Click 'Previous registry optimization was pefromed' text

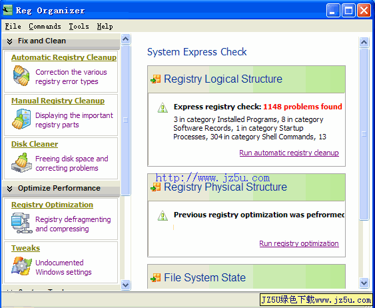click(259, 215)
